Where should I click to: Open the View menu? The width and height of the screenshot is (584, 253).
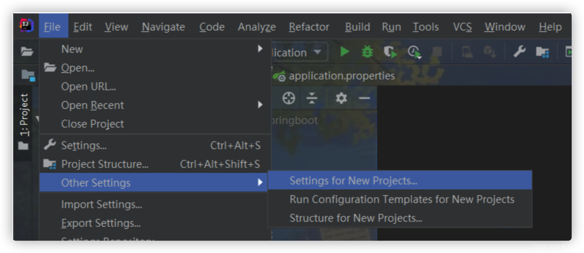pyautogui.click(x=117, y=27)
